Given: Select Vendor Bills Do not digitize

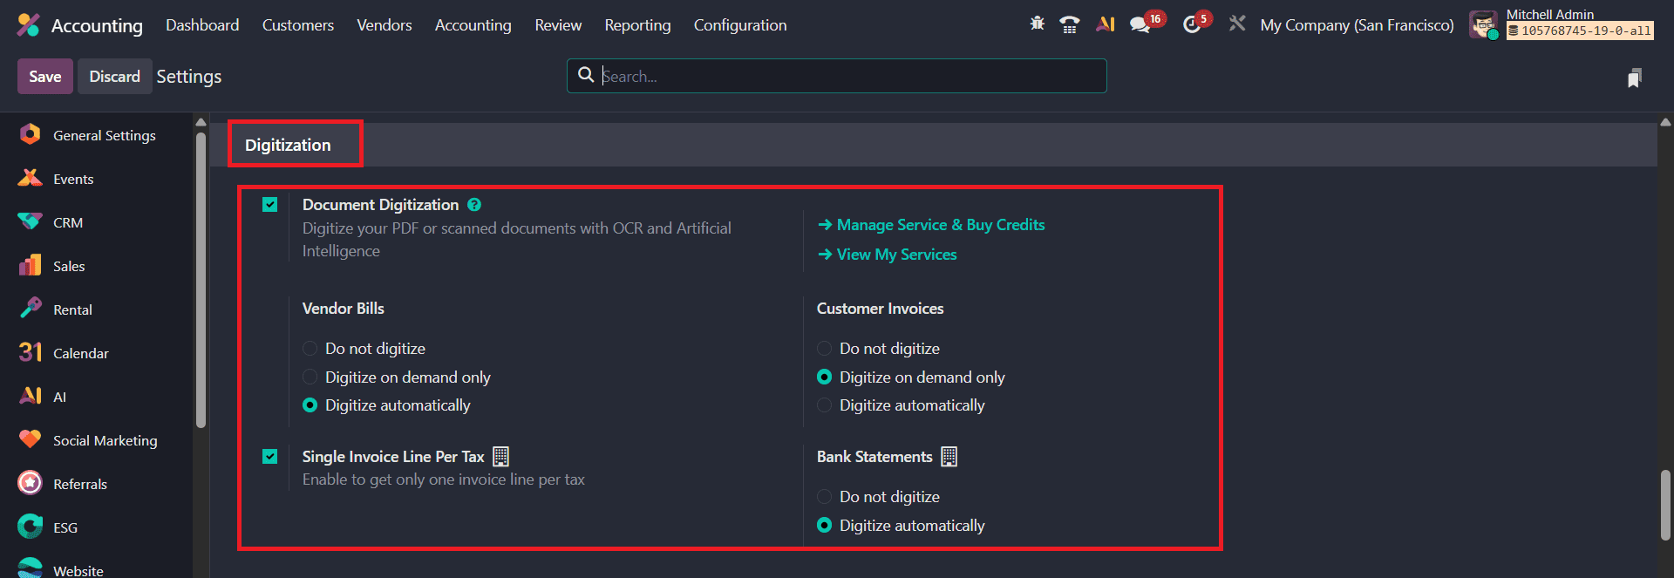Looking at the screenshot, I should pyautogui.click(x=310, y=349).
